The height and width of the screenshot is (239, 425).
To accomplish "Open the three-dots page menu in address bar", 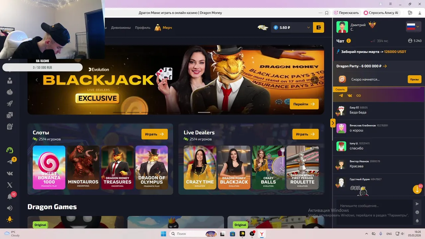I will point(320,13).
